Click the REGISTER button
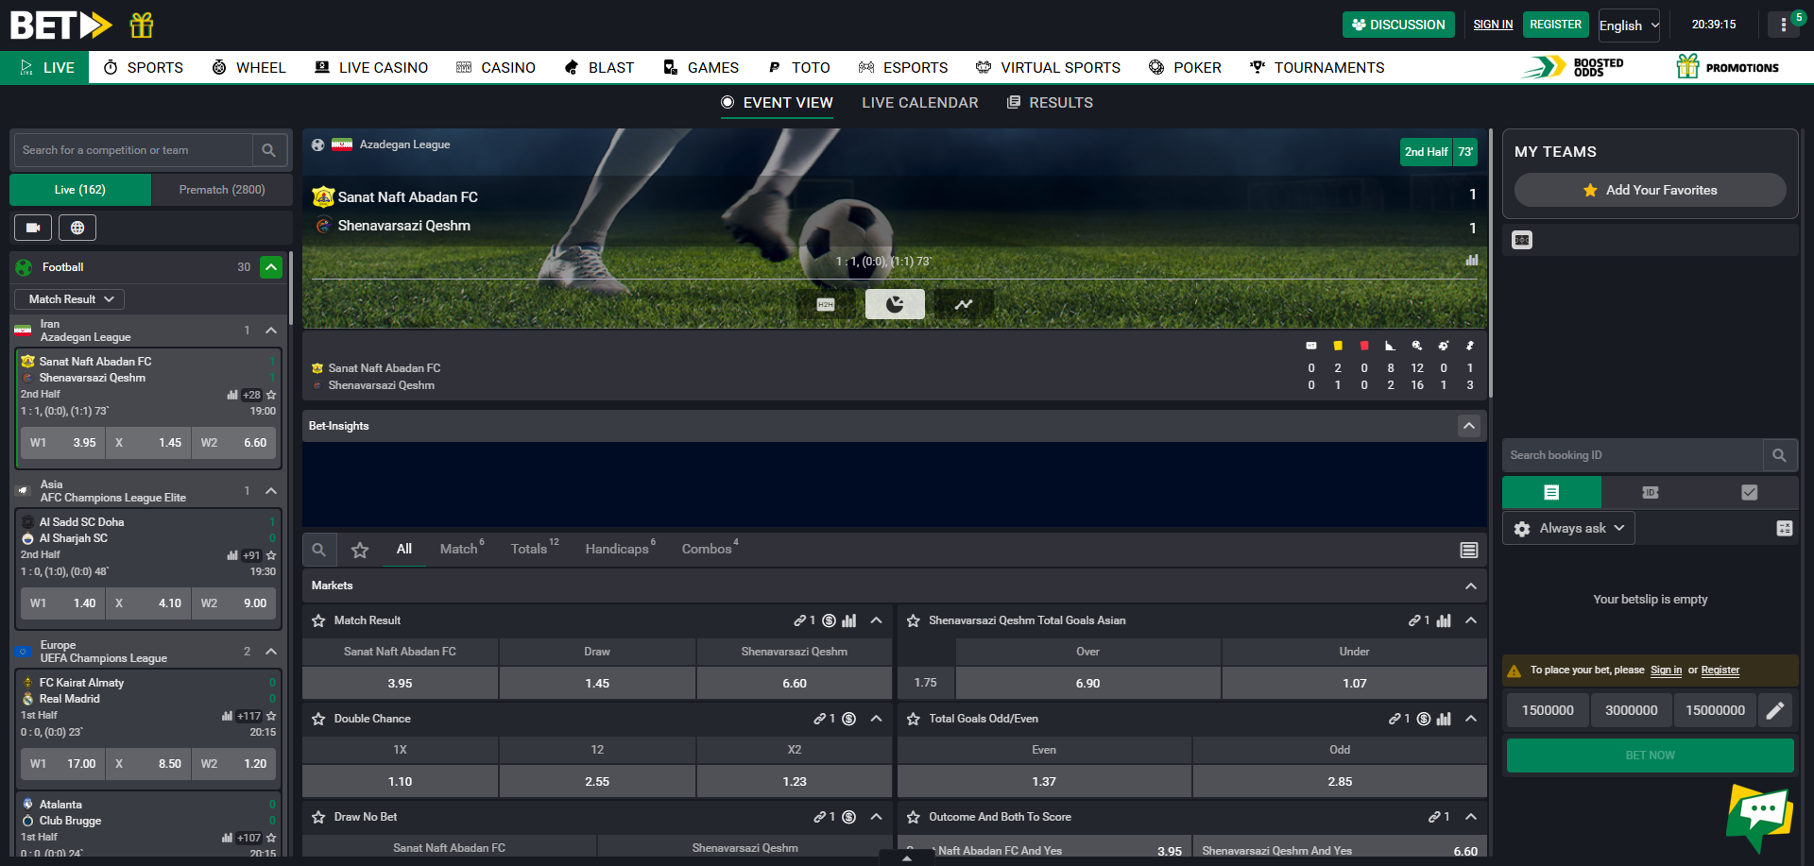Screen dimensions: 1814x866 (x=1555, y=25)
